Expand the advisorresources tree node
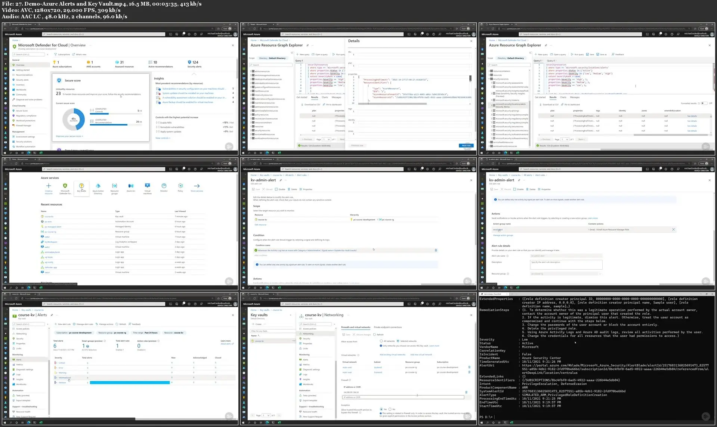Viewport: 717px width, 427px height. 251,71
